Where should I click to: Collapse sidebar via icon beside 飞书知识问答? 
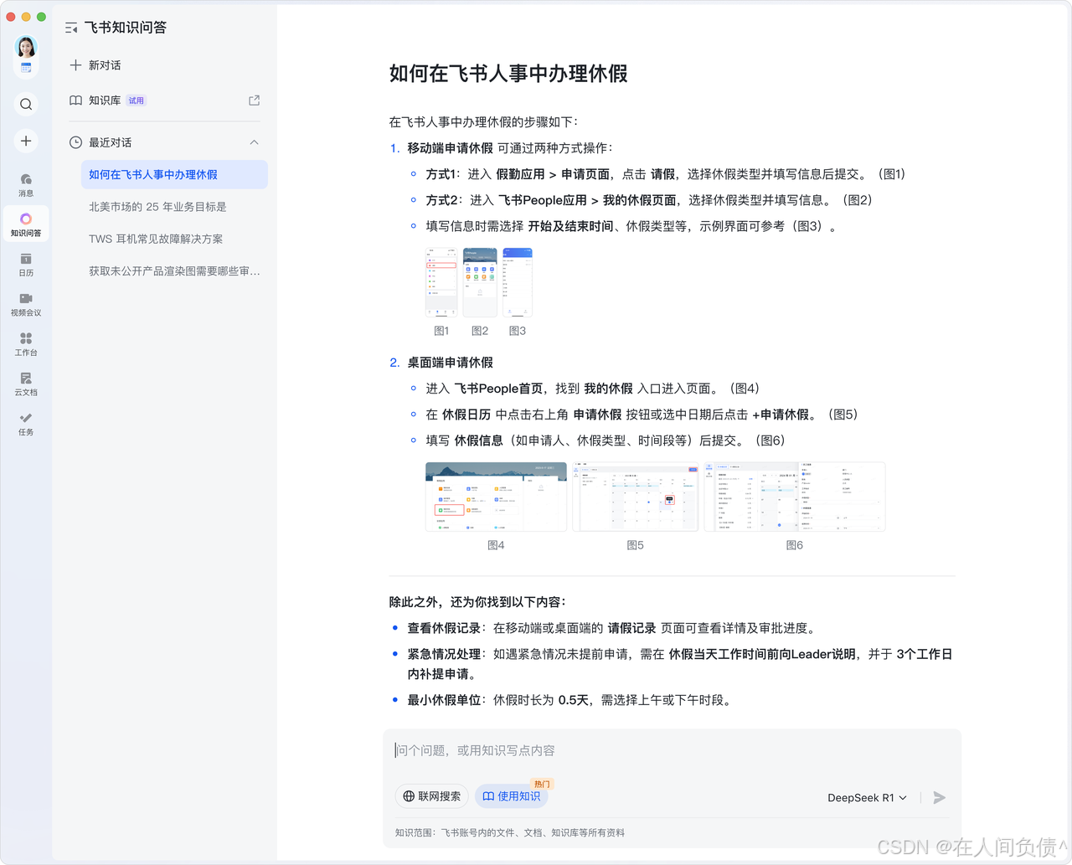point(71,28)
